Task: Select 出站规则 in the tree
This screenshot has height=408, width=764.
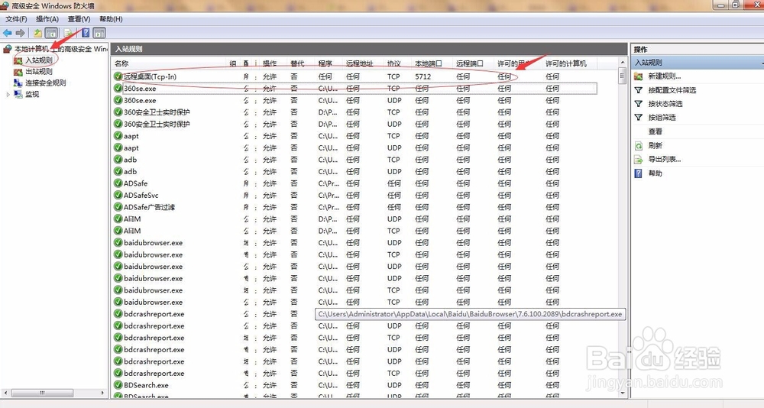Action: tap(39, 72)
